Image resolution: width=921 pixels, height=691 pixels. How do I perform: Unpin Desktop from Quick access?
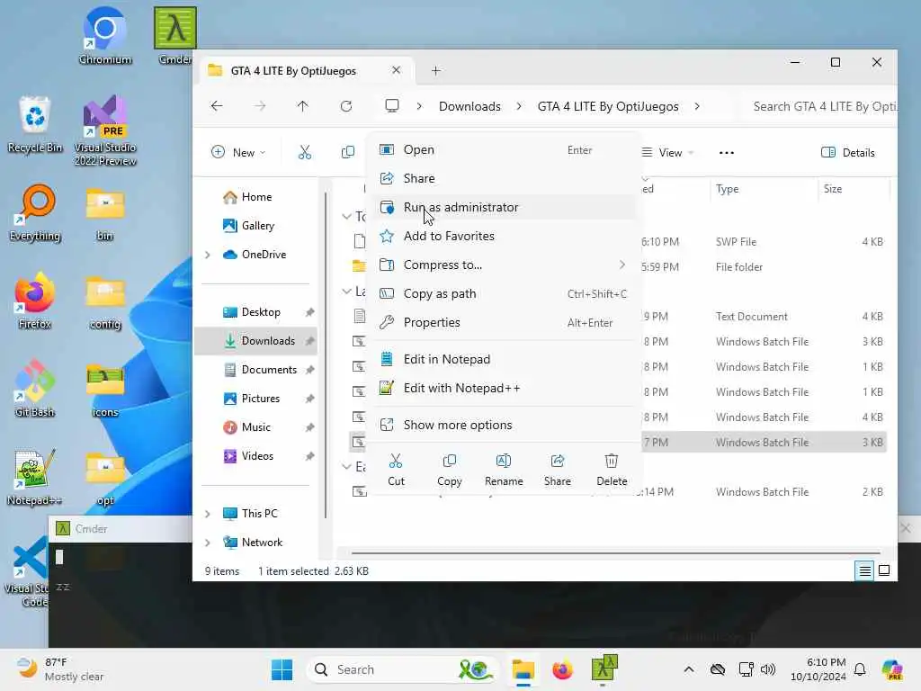coord(309,312)
